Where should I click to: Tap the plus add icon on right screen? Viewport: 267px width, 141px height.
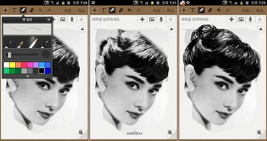tap(184, 10)
